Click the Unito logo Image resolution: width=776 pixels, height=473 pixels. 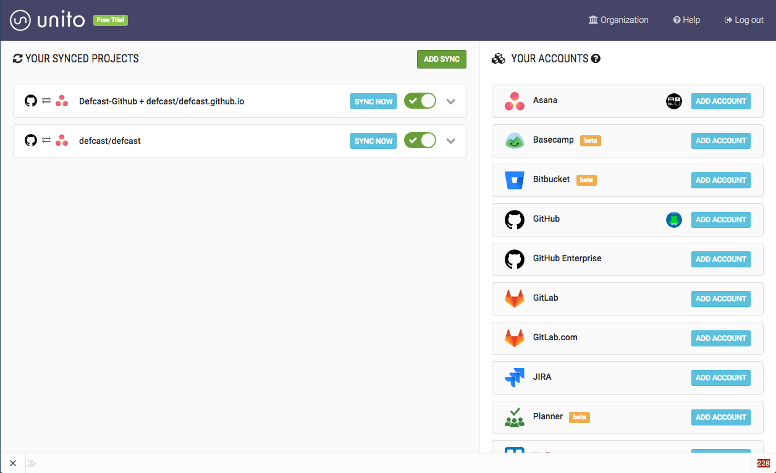48,20
